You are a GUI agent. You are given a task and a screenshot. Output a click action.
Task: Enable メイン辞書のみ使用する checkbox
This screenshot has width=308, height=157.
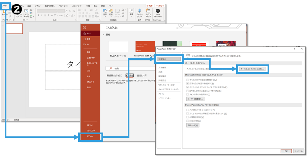click(187, 94)
